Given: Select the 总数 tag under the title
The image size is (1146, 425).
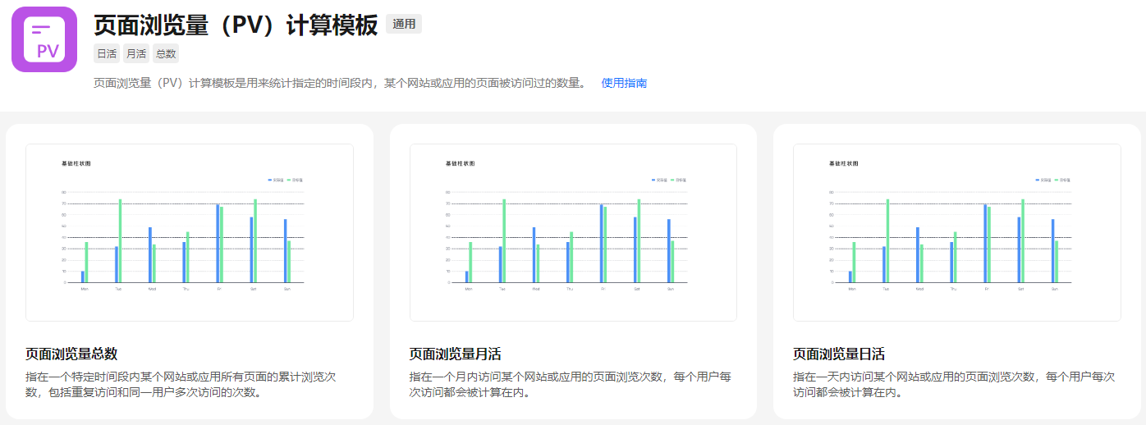Looking at the screenshot, I should tap(166, 54).
